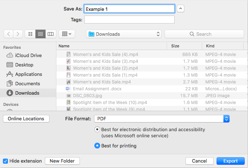Select Documents in the Favorites sidebar
The image size is (248, 168).
(27, 83)
